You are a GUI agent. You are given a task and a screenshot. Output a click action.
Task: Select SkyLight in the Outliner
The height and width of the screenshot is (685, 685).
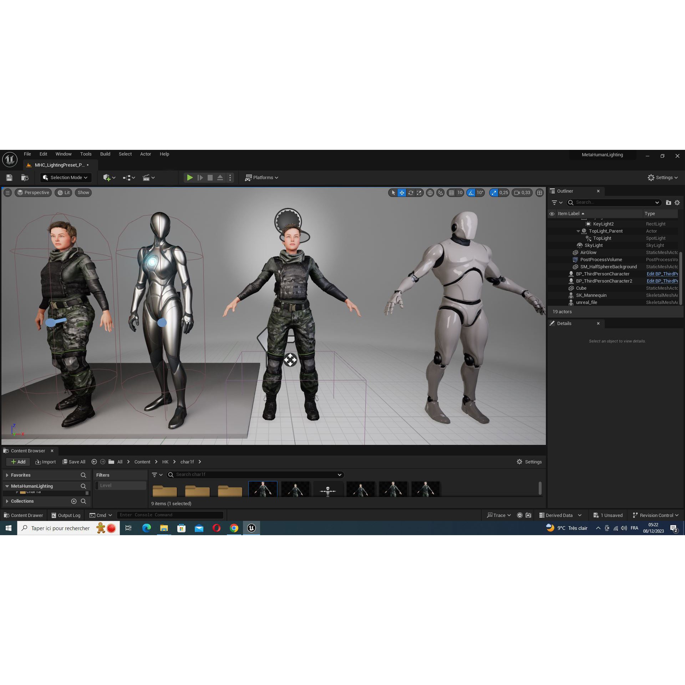click(x=594, y=245)
